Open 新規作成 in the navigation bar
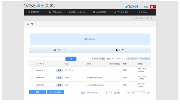Viewport: 180px width, 104px height. pos(33,12)
